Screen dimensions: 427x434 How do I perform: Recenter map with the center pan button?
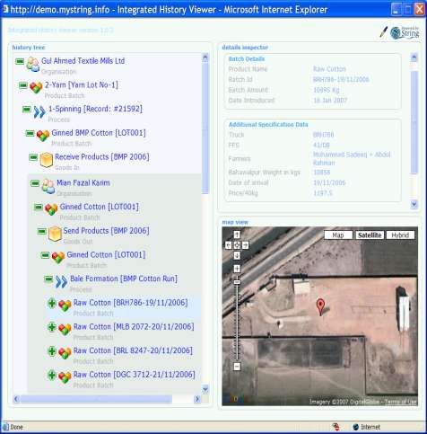(x=237, y=245)
